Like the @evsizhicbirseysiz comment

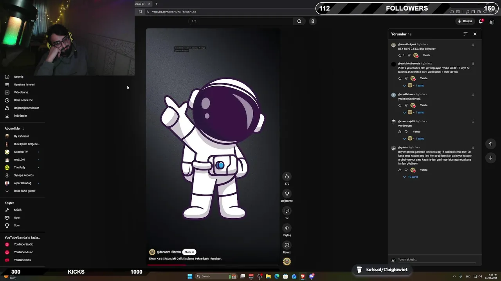point(400,78)
